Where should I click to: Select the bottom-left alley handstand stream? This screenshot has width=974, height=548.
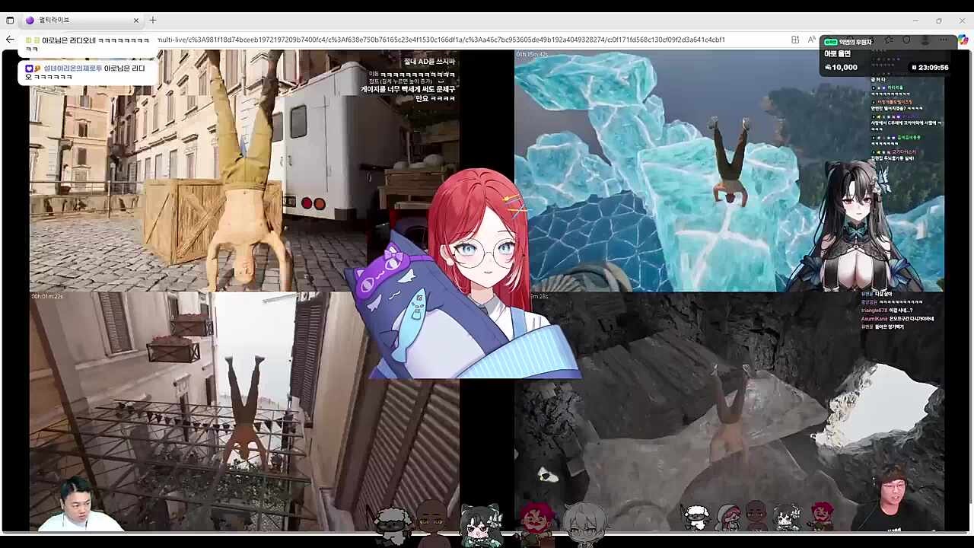pos(244,411)
